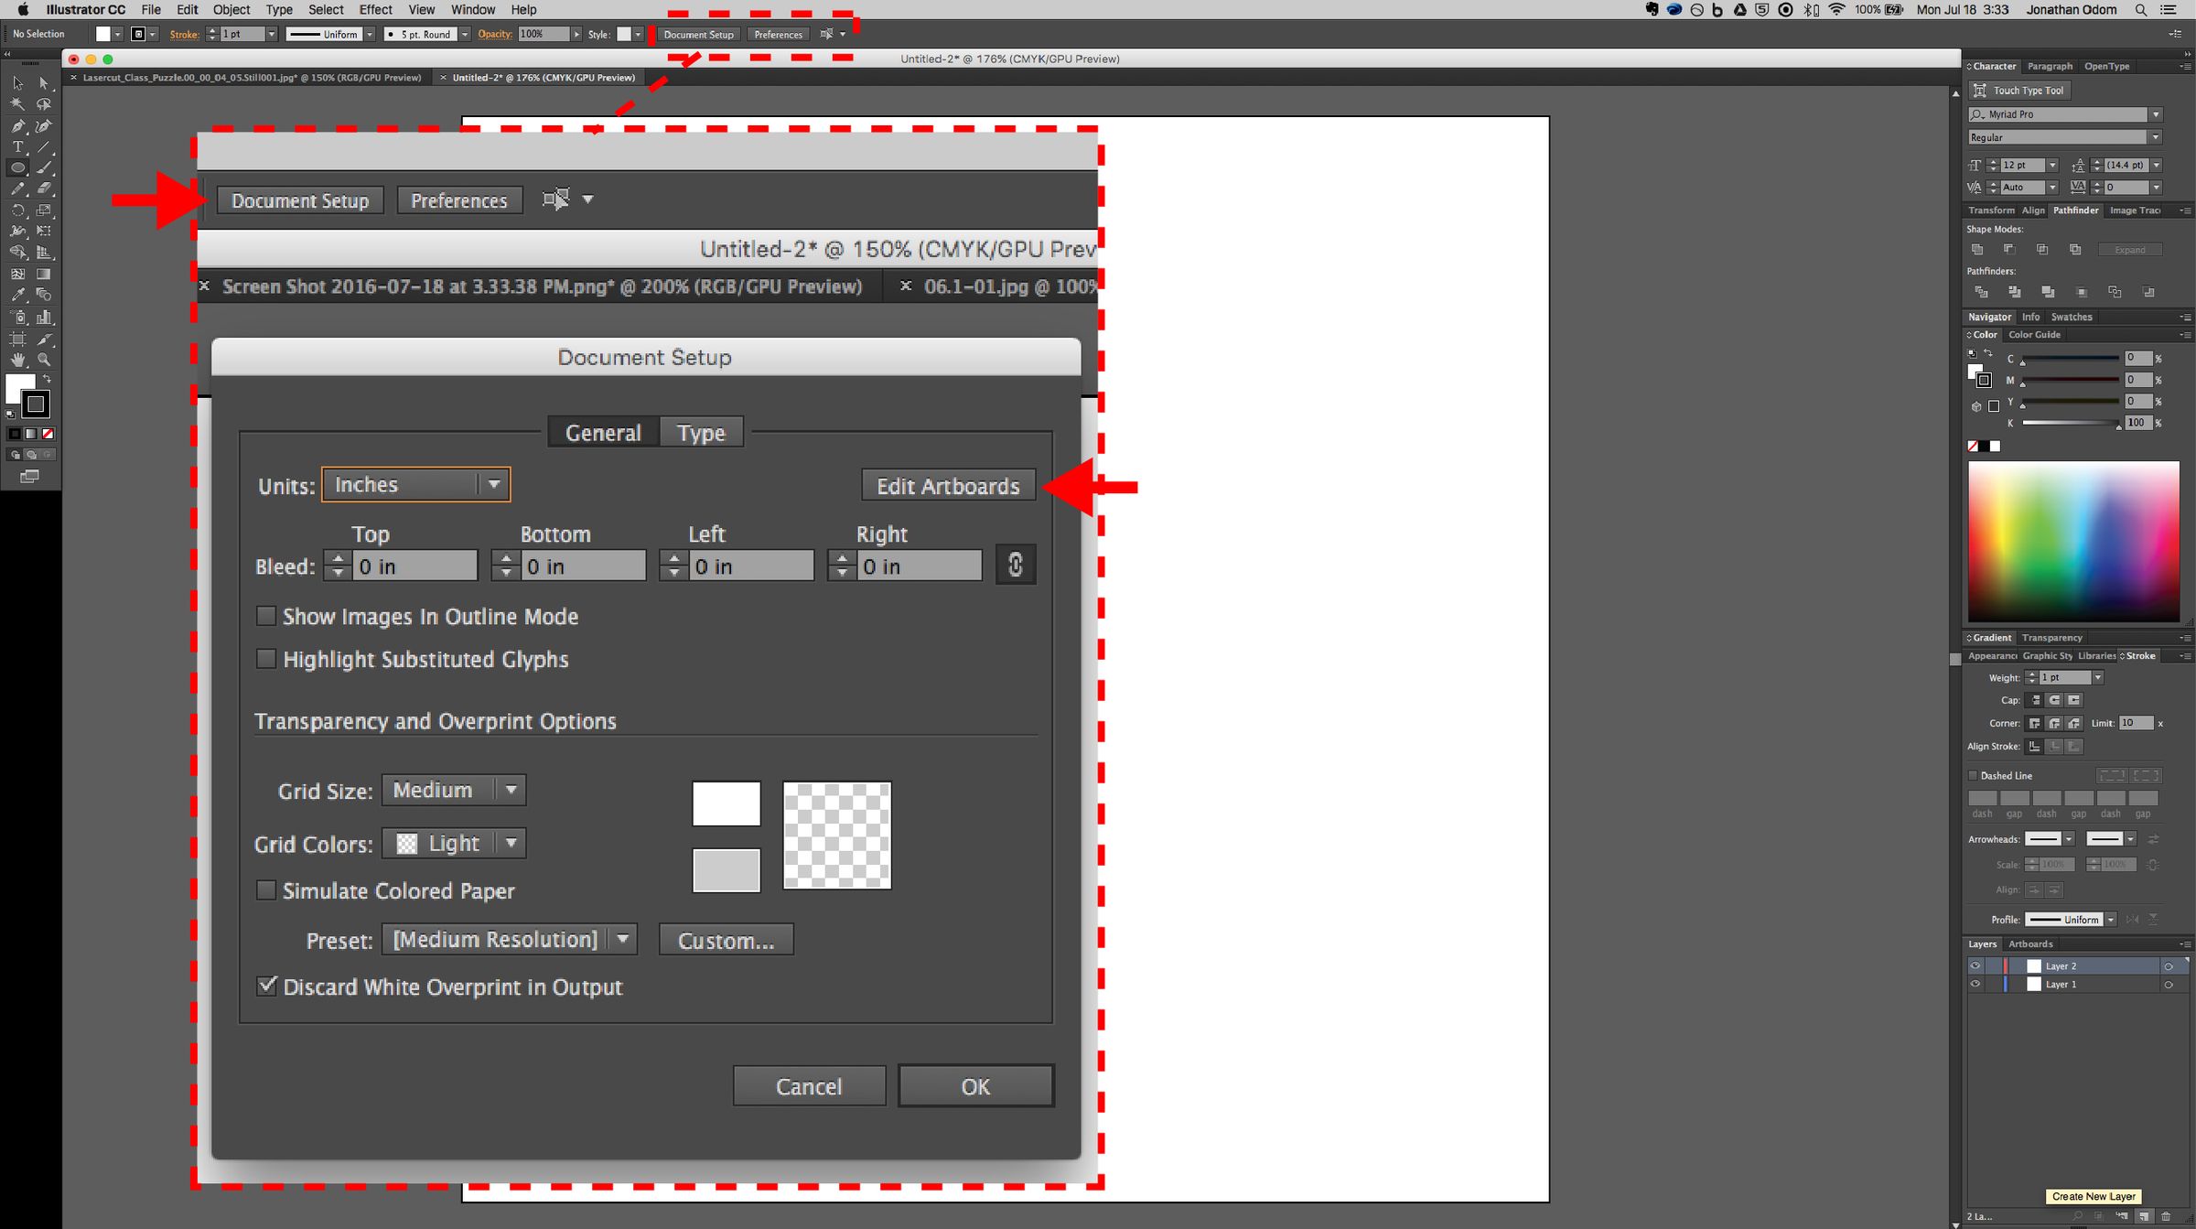Hide Layer 2 with its eye icon
The image size is (2196, 1229).
point(1975,965)
